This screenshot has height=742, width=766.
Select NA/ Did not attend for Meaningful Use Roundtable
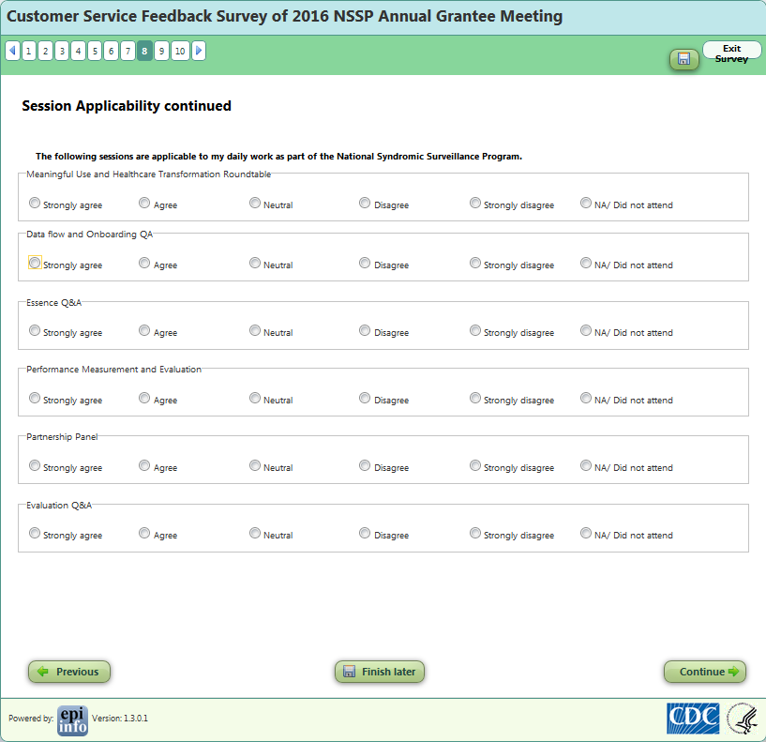[586, 203]
